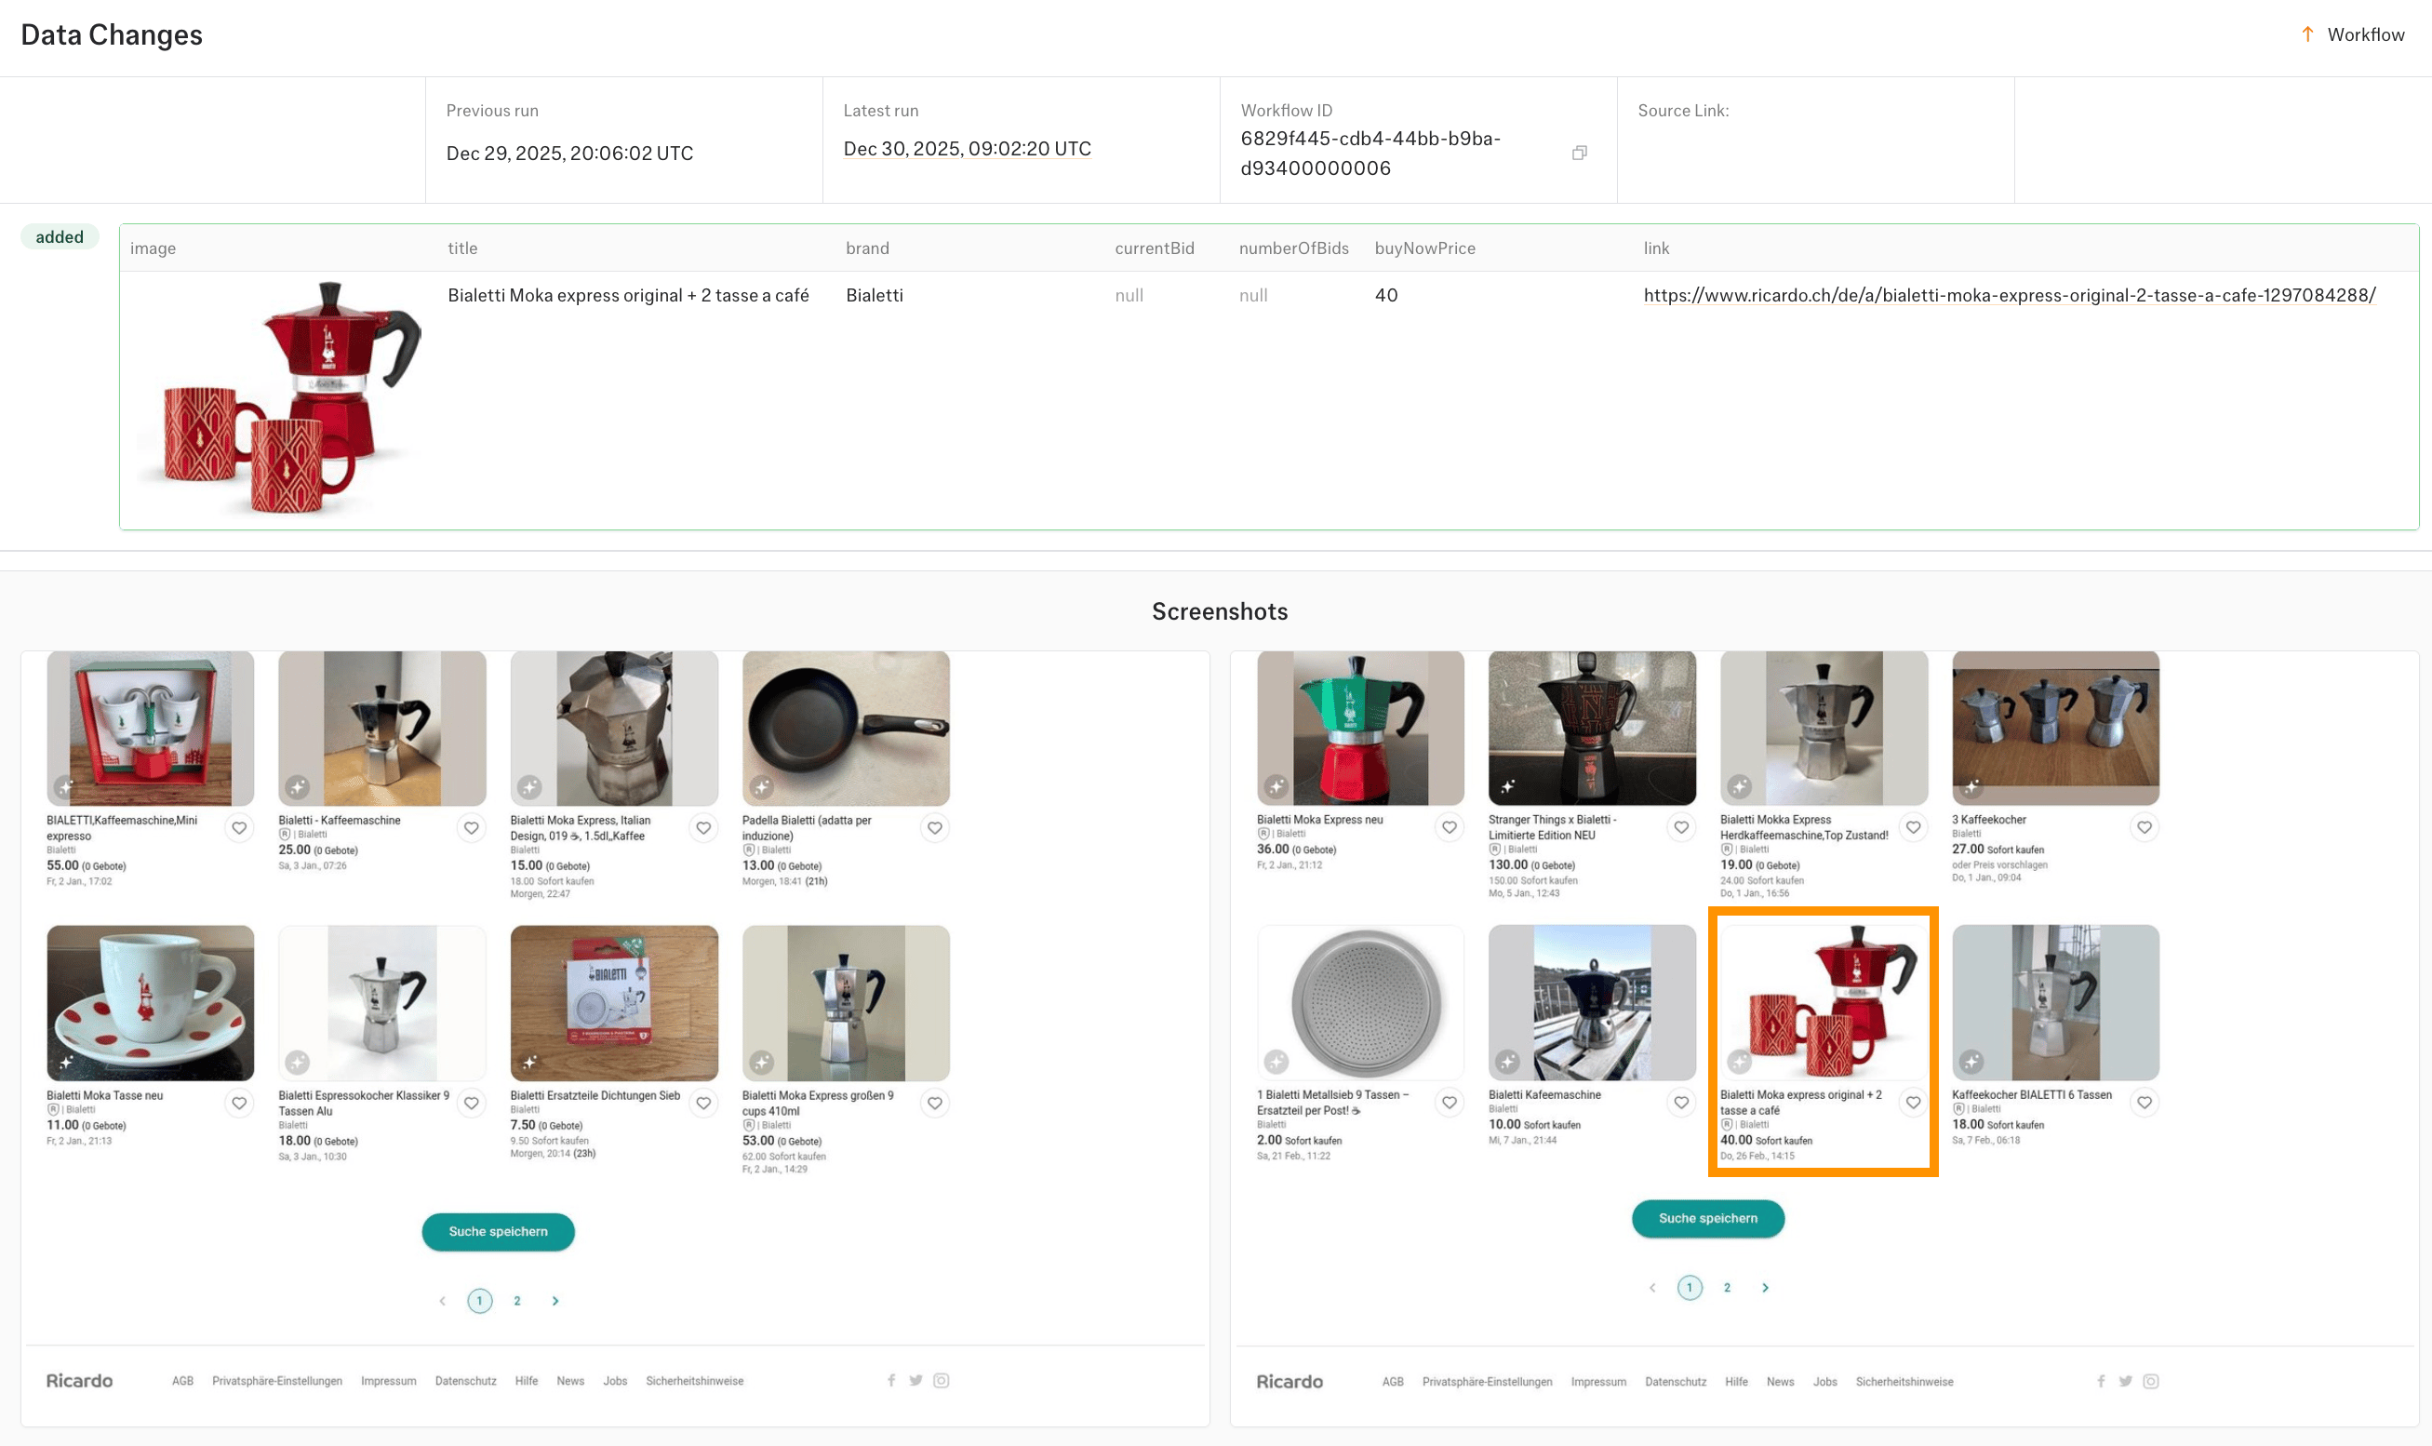Open the green Bialetti Moka Express neu thumbnail

1359,728
